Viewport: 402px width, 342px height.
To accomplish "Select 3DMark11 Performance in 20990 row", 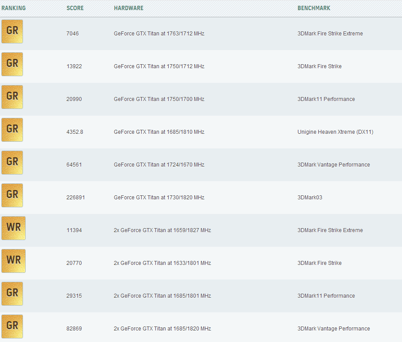I will 326,99.
